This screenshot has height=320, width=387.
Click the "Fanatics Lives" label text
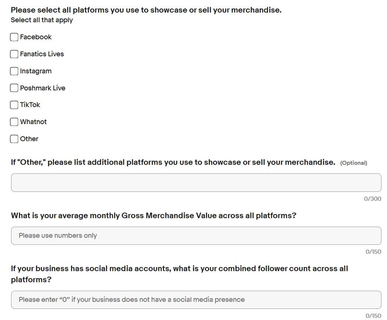click(42, 54)
